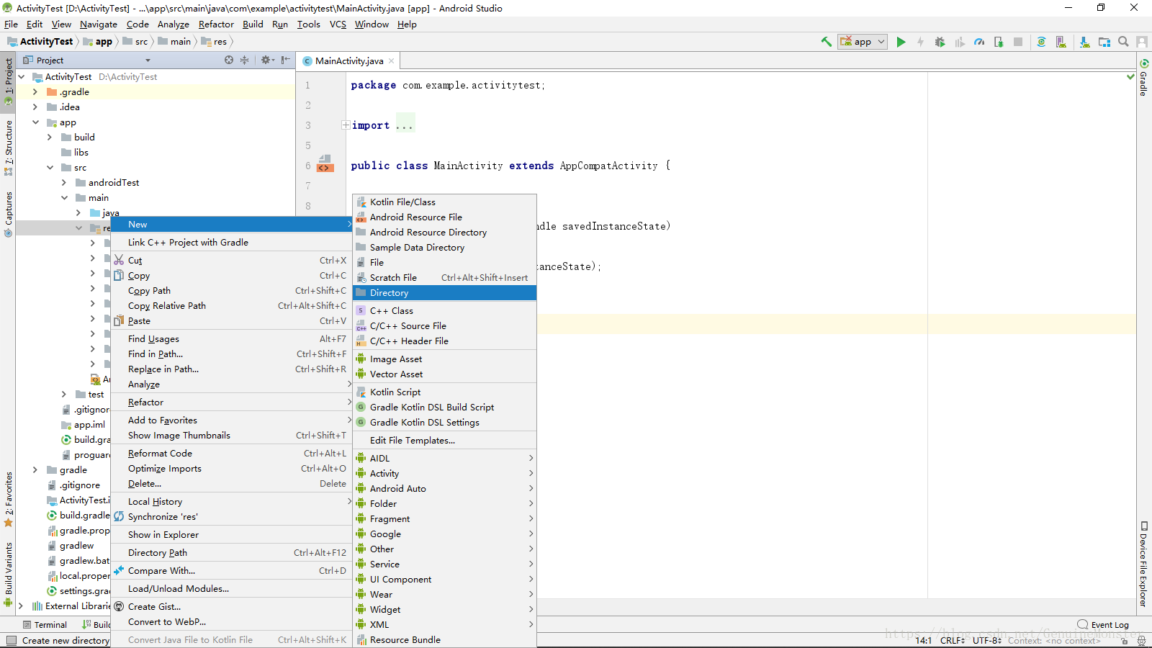The height and width of the screenshot is (648, 1152).
Task: Click the UTF-8 encoding selector
Action: click(986, 640)
